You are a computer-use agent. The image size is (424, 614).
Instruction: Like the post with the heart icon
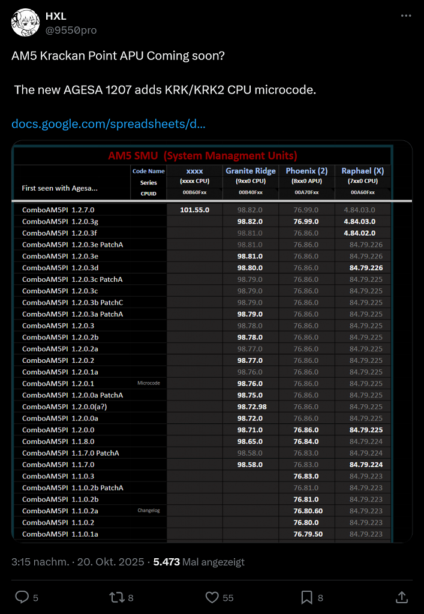[212, 597]
